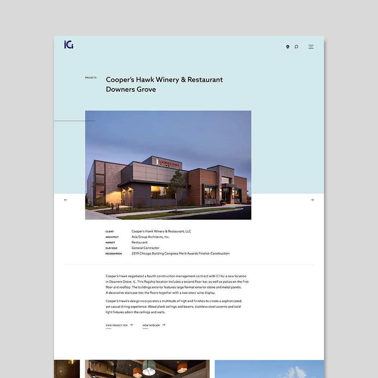Go to next project with right arrow
Image resolution: width=378 pixels, height=378 pixels.
coord(312,200)
